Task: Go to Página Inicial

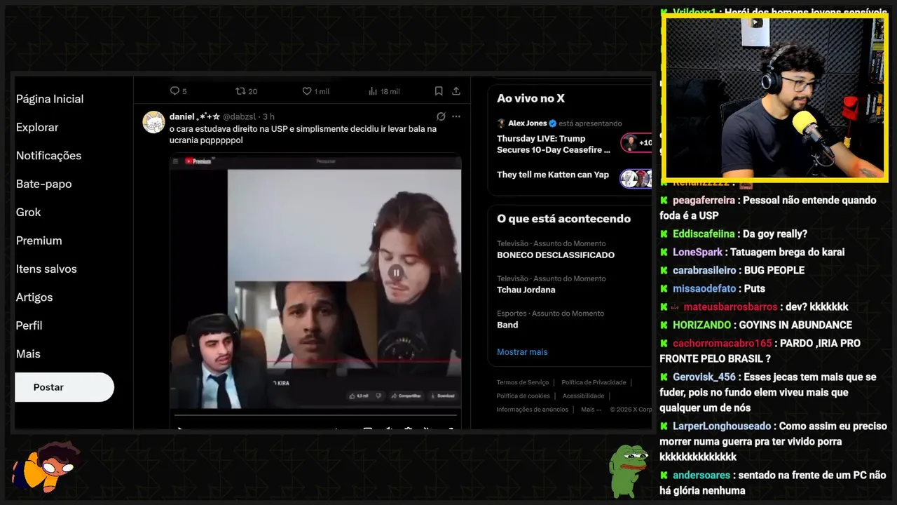Action: [50, 99]
